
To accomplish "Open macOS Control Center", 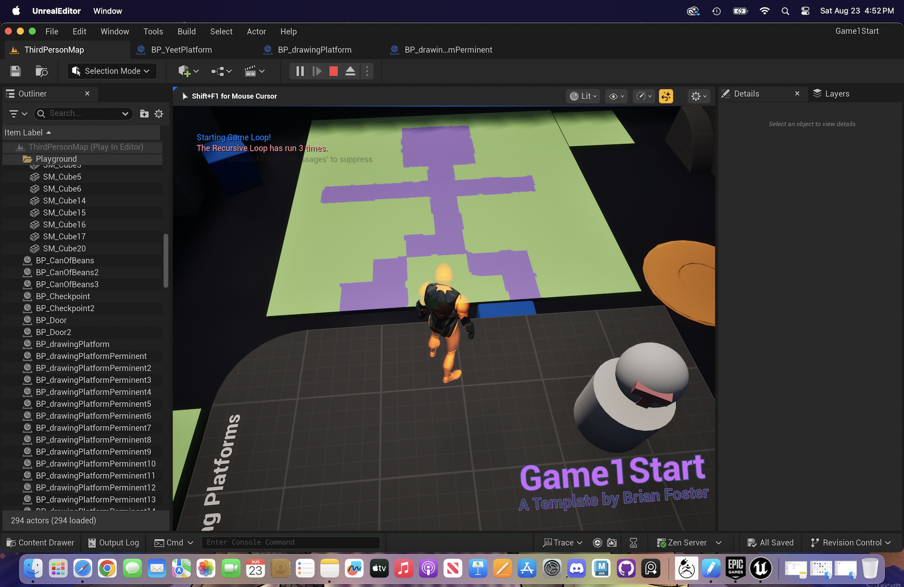I will [x=805, y=11].
